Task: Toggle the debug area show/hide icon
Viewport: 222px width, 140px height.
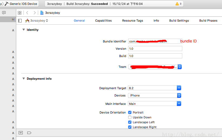Action: [21, 133]
